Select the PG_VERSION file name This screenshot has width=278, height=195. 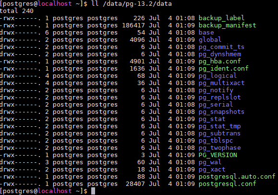(218, 155)
